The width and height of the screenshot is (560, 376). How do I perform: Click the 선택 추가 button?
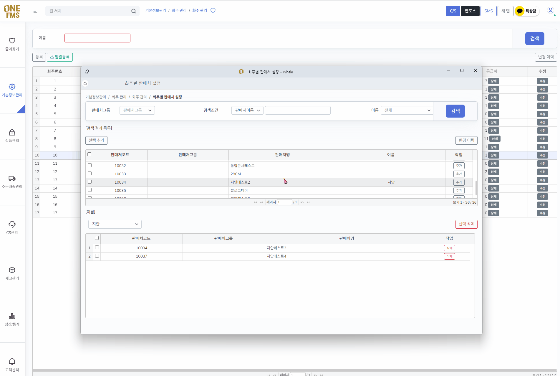pos(96,140)
